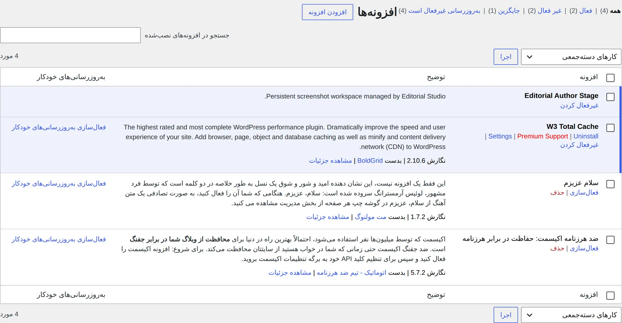
Task: Click the سلام عزیزم version 1.7.2 text
Action: [428, 217]
